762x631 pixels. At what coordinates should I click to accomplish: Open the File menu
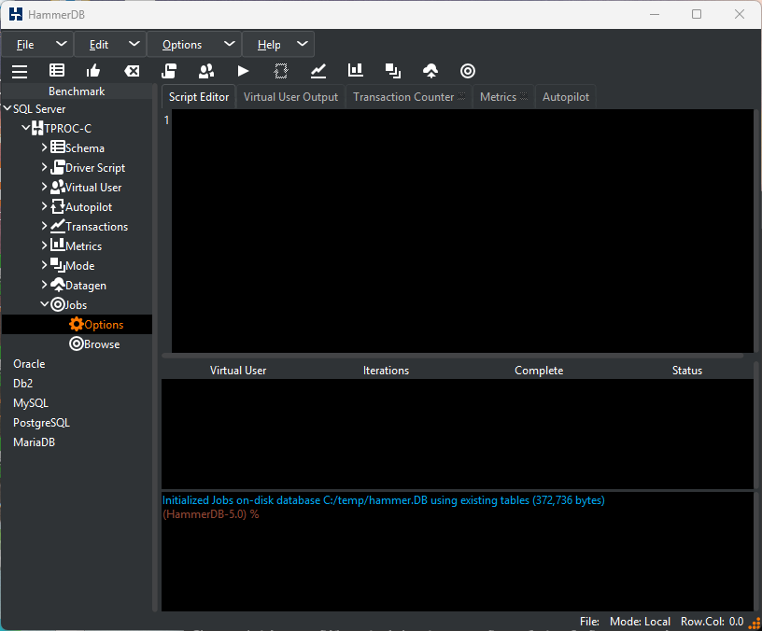(37, 45)
